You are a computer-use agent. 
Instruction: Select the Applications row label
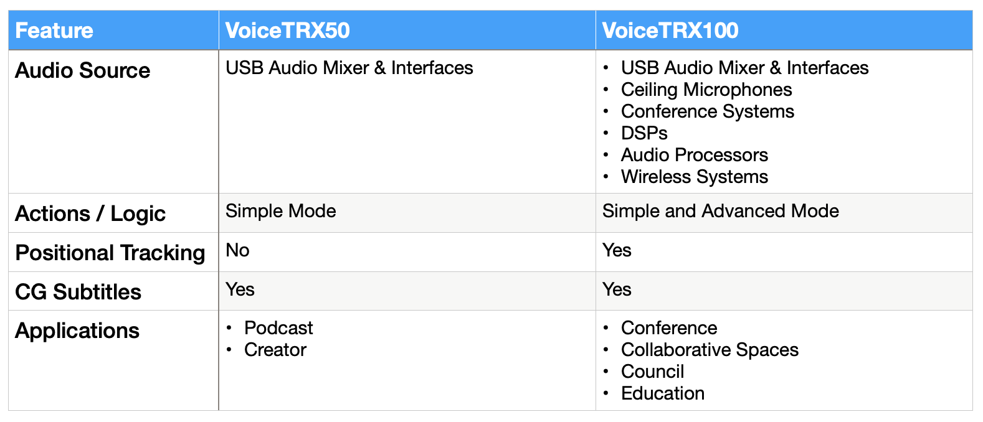coord(77,331)
